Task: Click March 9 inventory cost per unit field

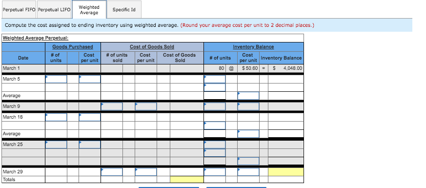Action: 248,106
